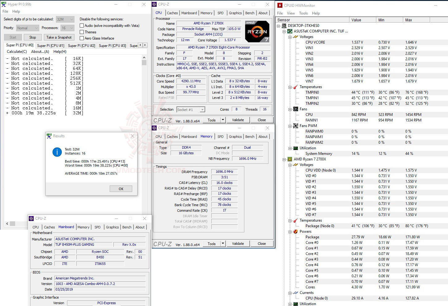Click the Results dialog title icon
This screenshot has height=306, width=448.
(x=49, y=136)
